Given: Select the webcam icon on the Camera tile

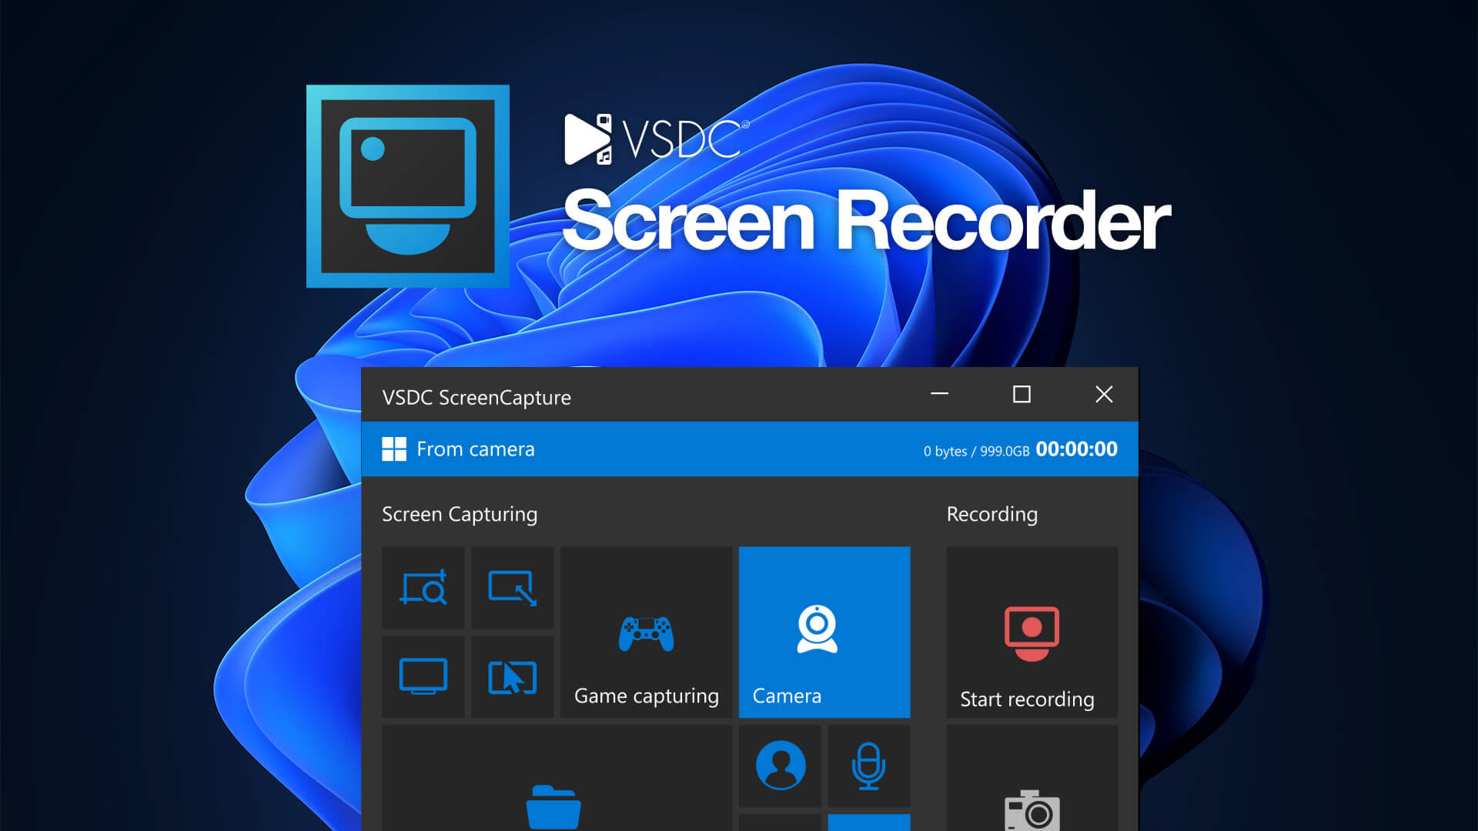Looking at the screenshot, I should click(x=815, y=631).
